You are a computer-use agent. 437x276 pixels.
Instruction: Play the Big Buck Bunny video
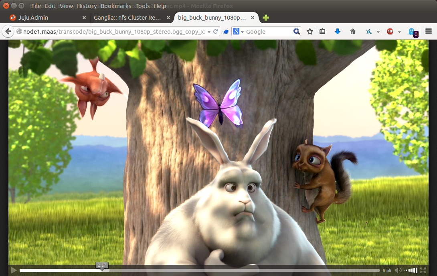coord(13,270)
